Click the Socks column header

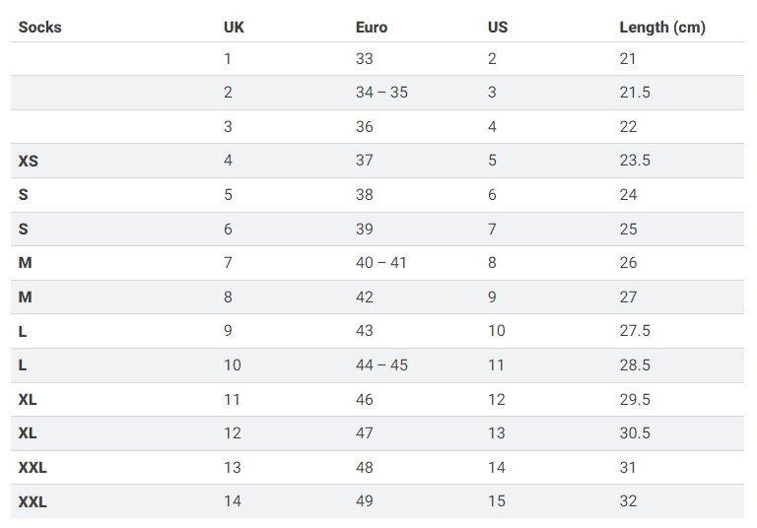coord(39,28)
